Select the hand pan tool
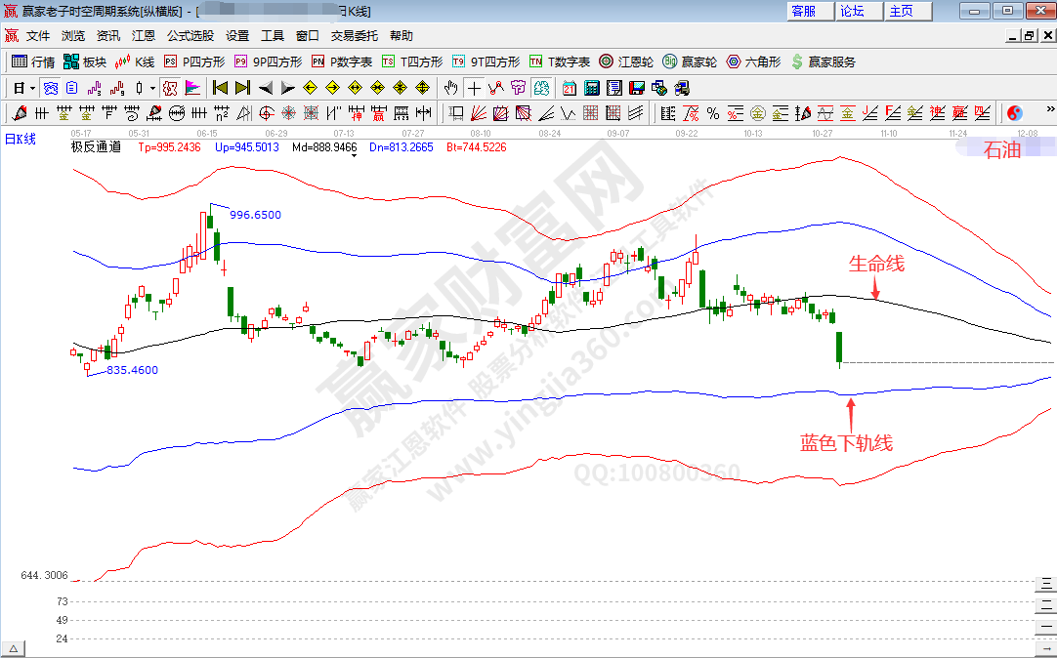The width and height of the screenshot is (1057, 658). coord(450,88)
